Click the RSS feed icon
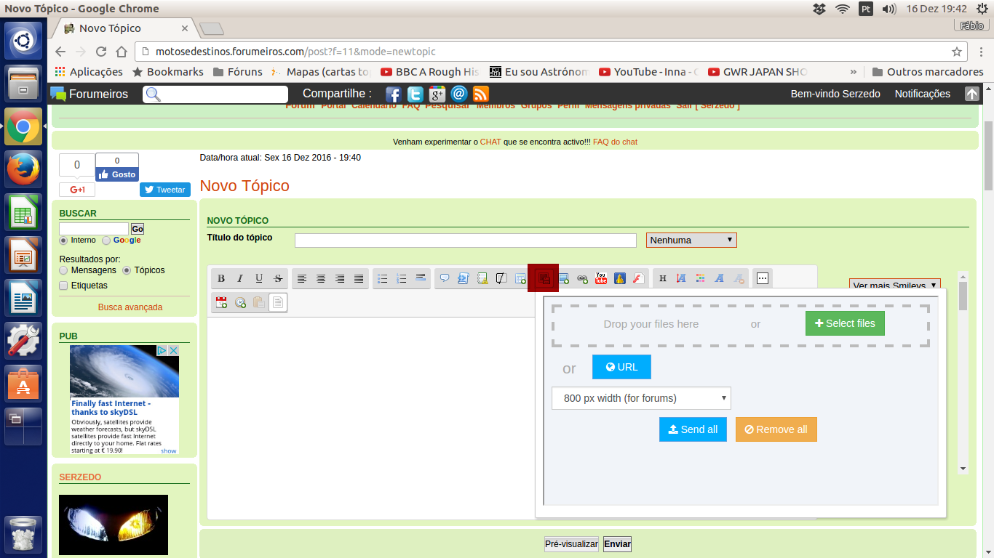This screenshot has width=994, height=558. click(x=481, y=94)
